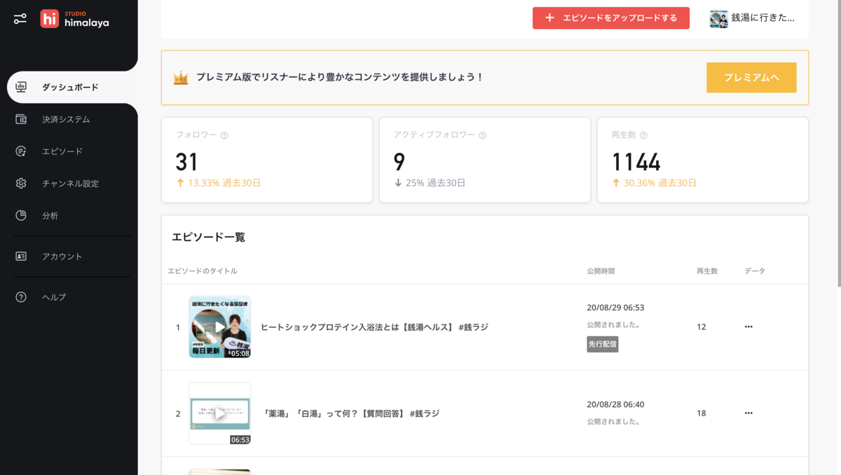Click エピソードをアップロードする to upload an episode

(610, 18)
